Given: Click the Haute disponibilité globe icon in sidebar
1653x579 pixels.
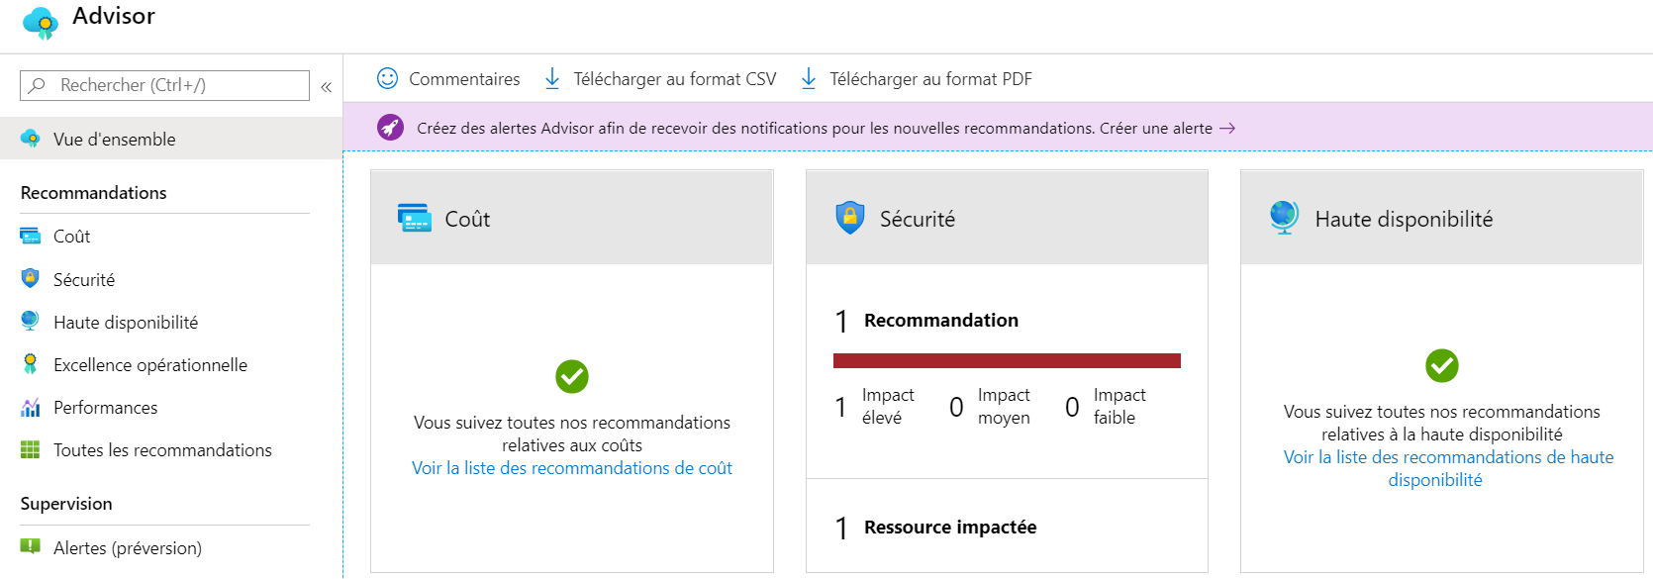Looking at the screenshot, I should 31,322.
